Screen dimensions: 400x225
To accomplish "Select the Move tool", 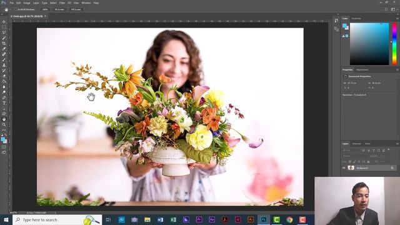I will pyautogui.click(x=4, y=22).
